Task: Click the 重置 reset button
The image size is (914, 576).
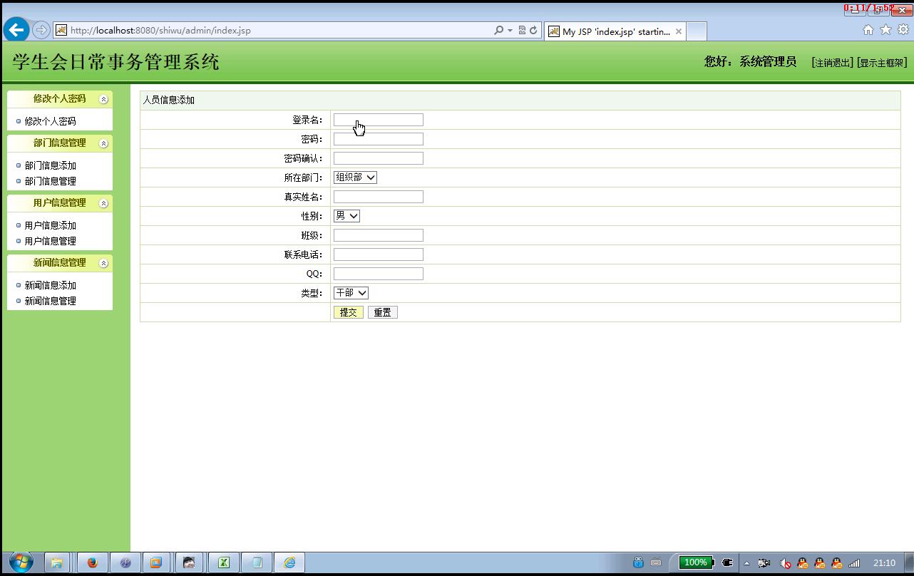Action: pyautogui.click(x=382, y=312)
